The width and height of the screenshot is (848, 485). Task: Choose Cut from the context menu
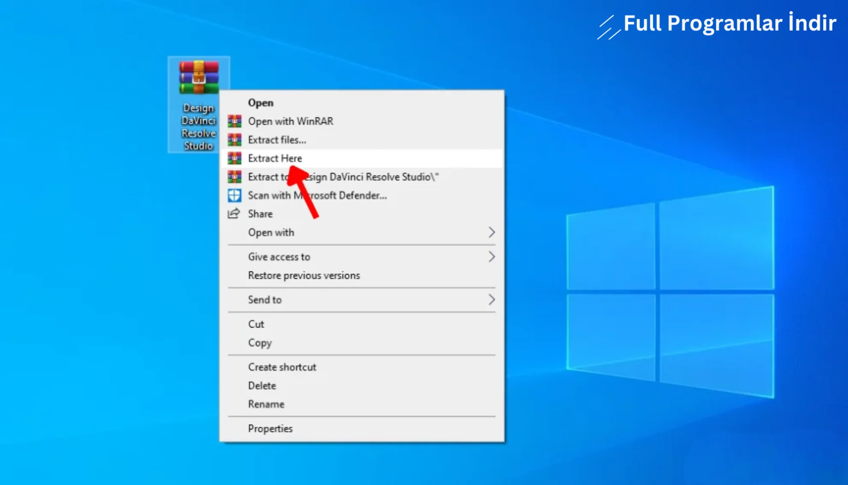click(x=361, y=324)
